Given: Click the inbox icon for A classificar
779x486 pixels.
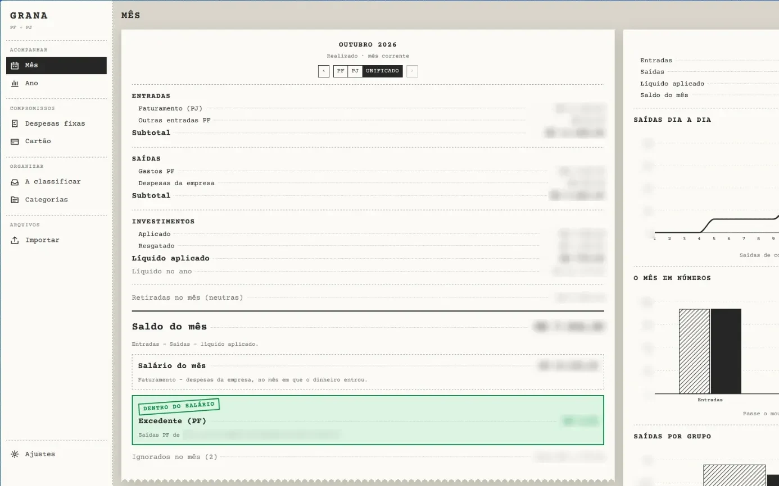Looking at the screenshot, I should click(x=15, y=182).
